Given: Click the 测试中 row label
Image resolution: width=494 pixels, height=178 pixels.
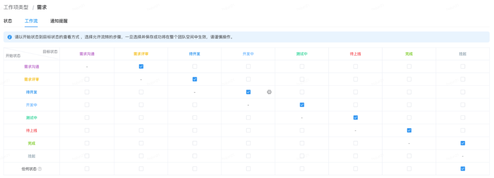Looking at the screenshot, I should tap(32, 118).
